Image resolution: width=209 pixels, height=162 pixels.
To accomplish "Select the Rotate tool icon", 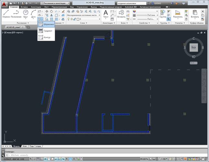I will pos(51,11).
